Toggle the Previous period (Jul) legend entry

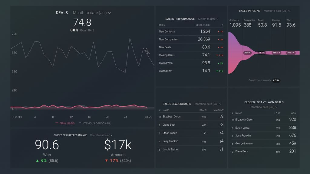pos(95,123)
